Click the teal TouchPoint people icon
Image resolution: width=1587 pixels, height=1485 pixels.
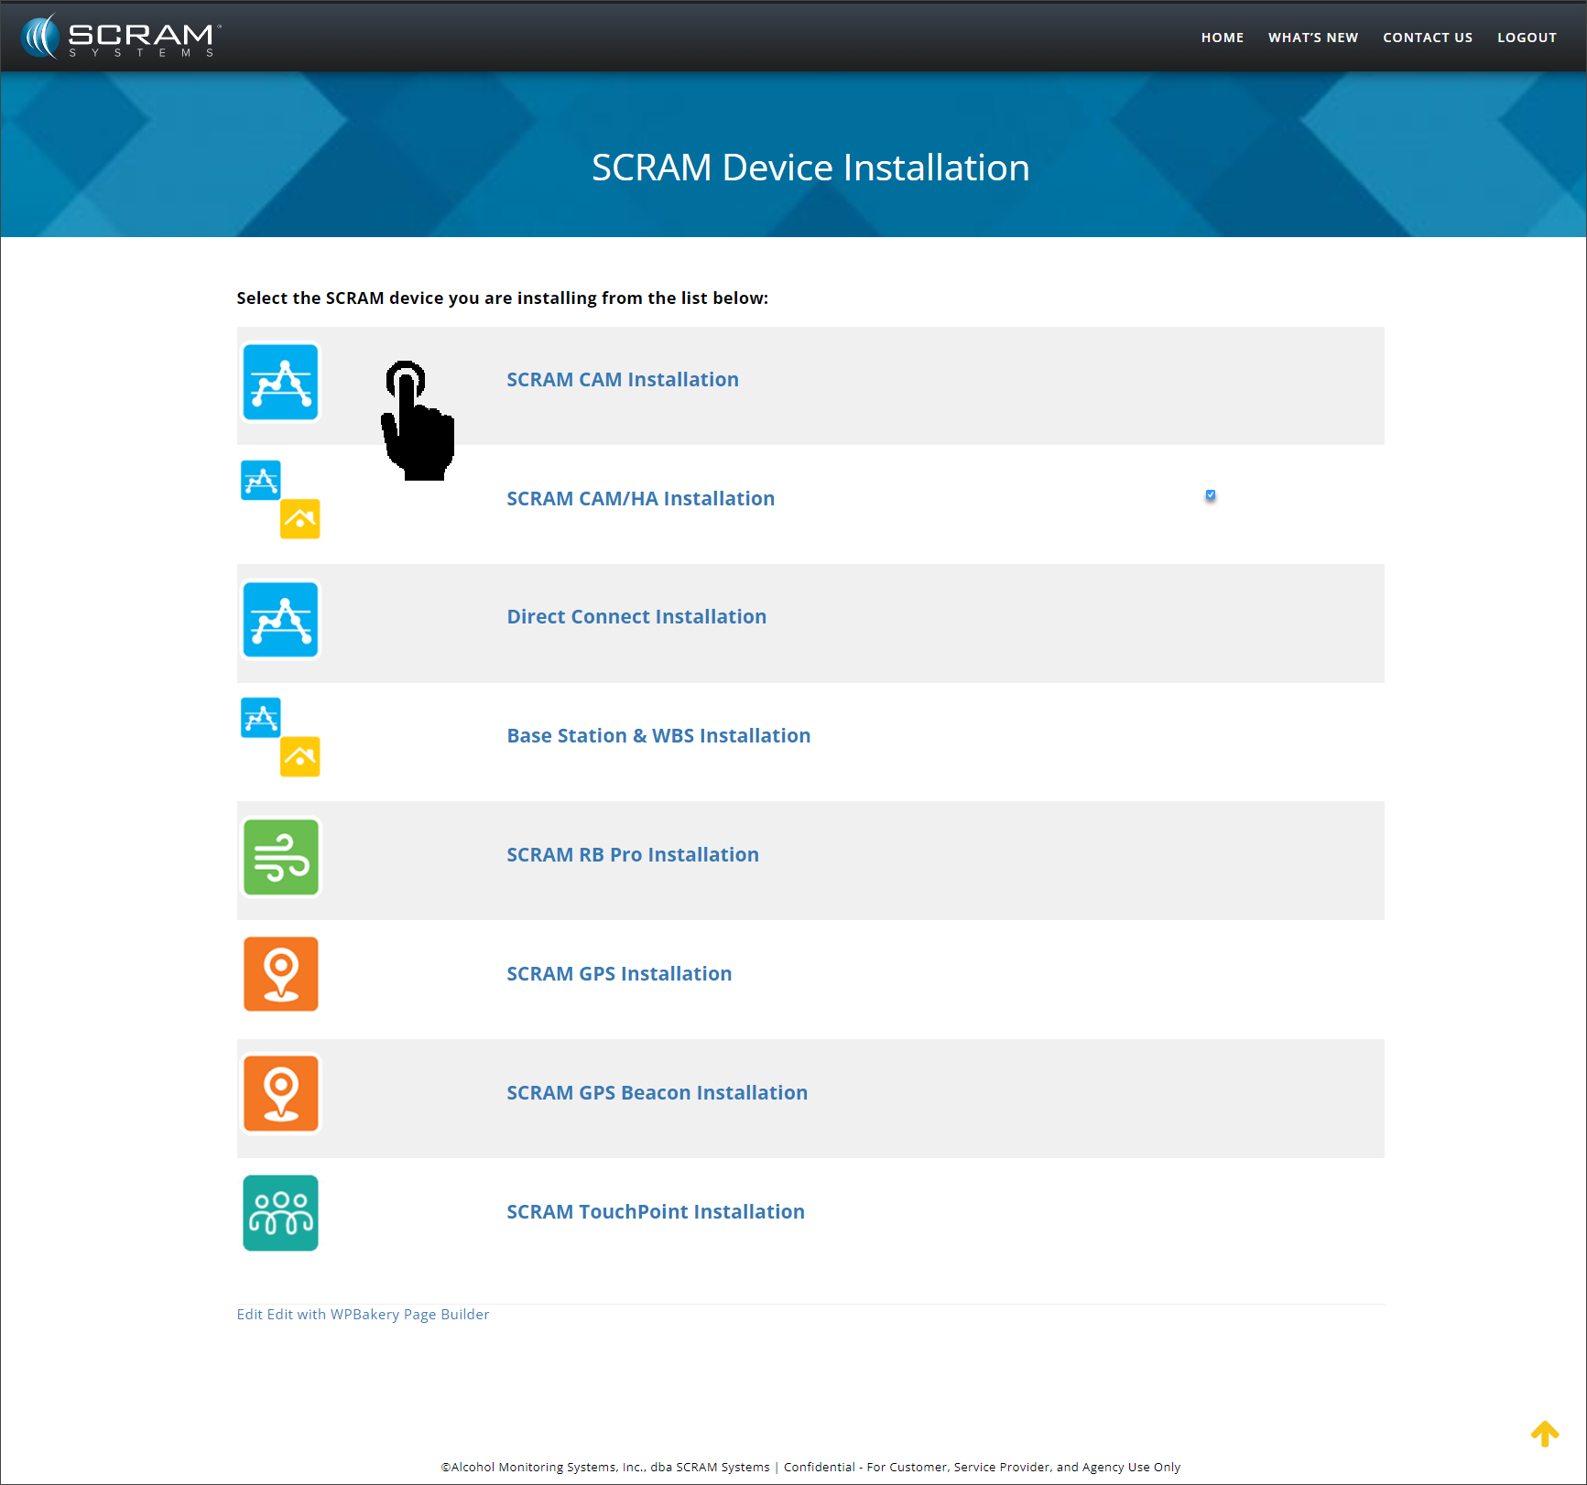280,1213
